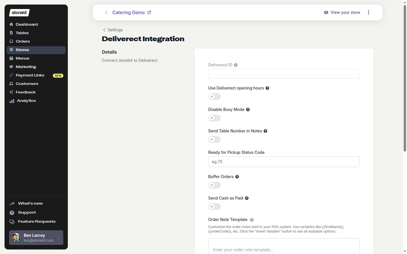Screen dimensions: 407x254
Task: Click into the order note template text area
Action: pyautogui.click(x=284, y=246)
